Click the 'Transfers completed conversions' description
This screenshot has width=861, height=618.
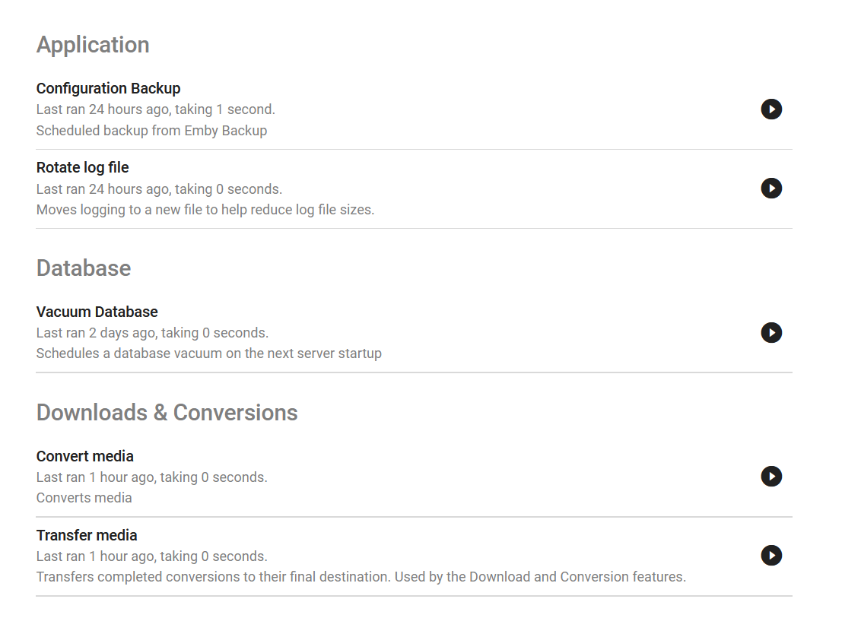point(361,577)
